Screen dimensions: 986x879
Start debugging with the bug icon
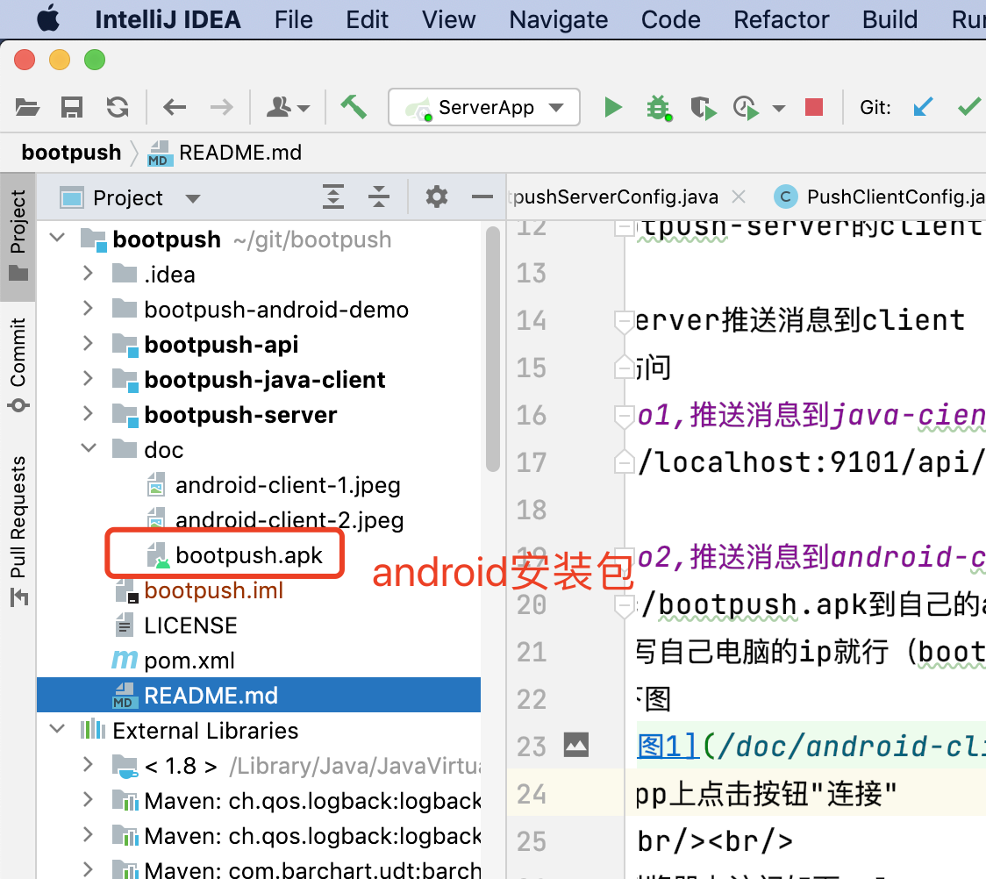pyautogui.click(x=658, y=106)
